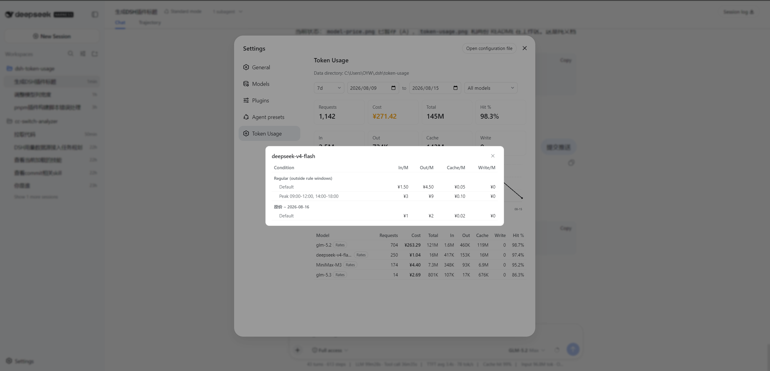Click the Hit % value 98.3%
Image resolution: width=770 pixels, height=371 pixels.
coord(489,116)
